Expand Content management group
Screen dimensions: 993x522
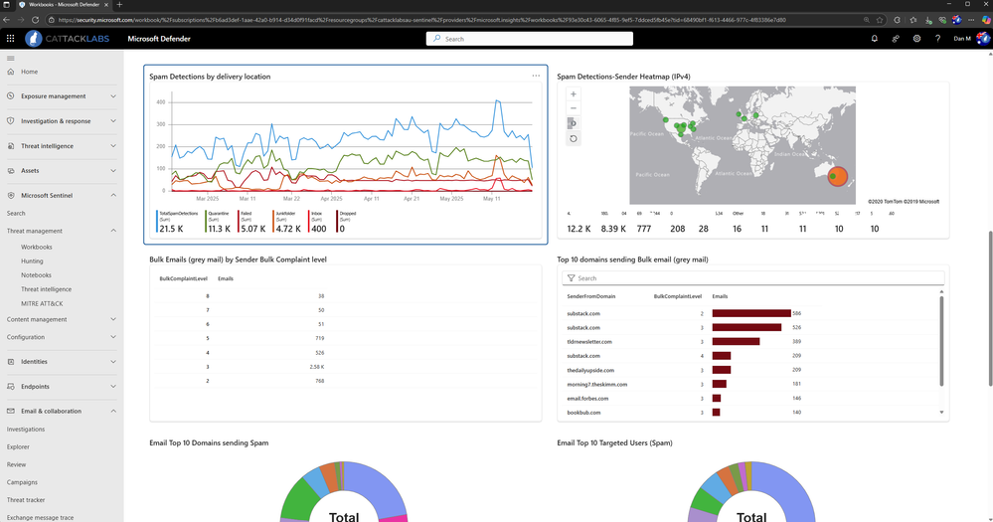pos(62,319)
